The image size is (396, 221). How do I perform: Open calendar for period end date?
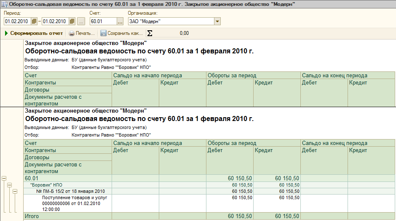tap(72, 21)
